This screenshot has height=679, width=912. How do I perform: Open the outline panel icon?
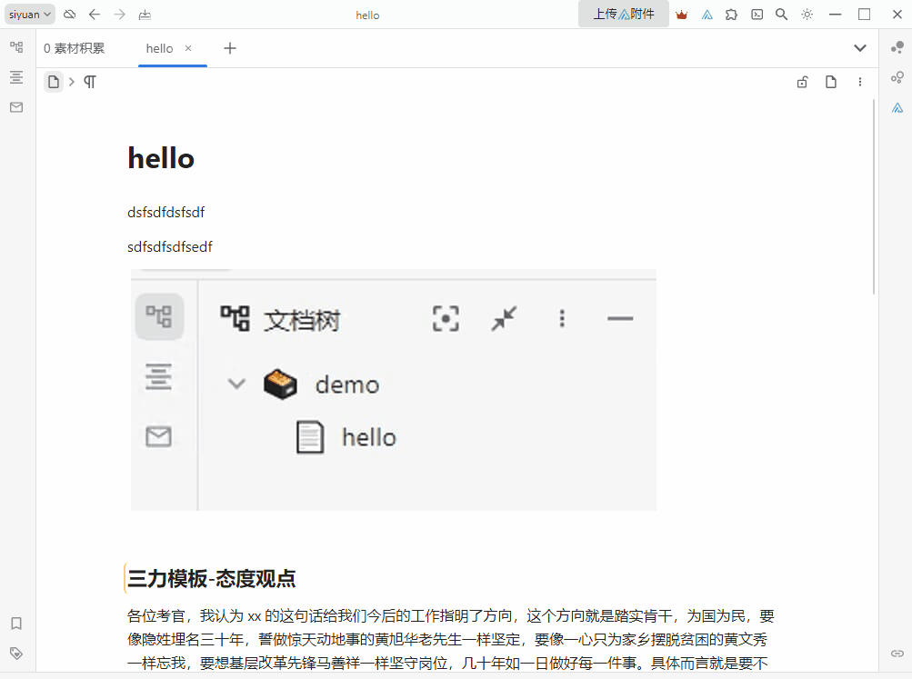tap(16, 77)
